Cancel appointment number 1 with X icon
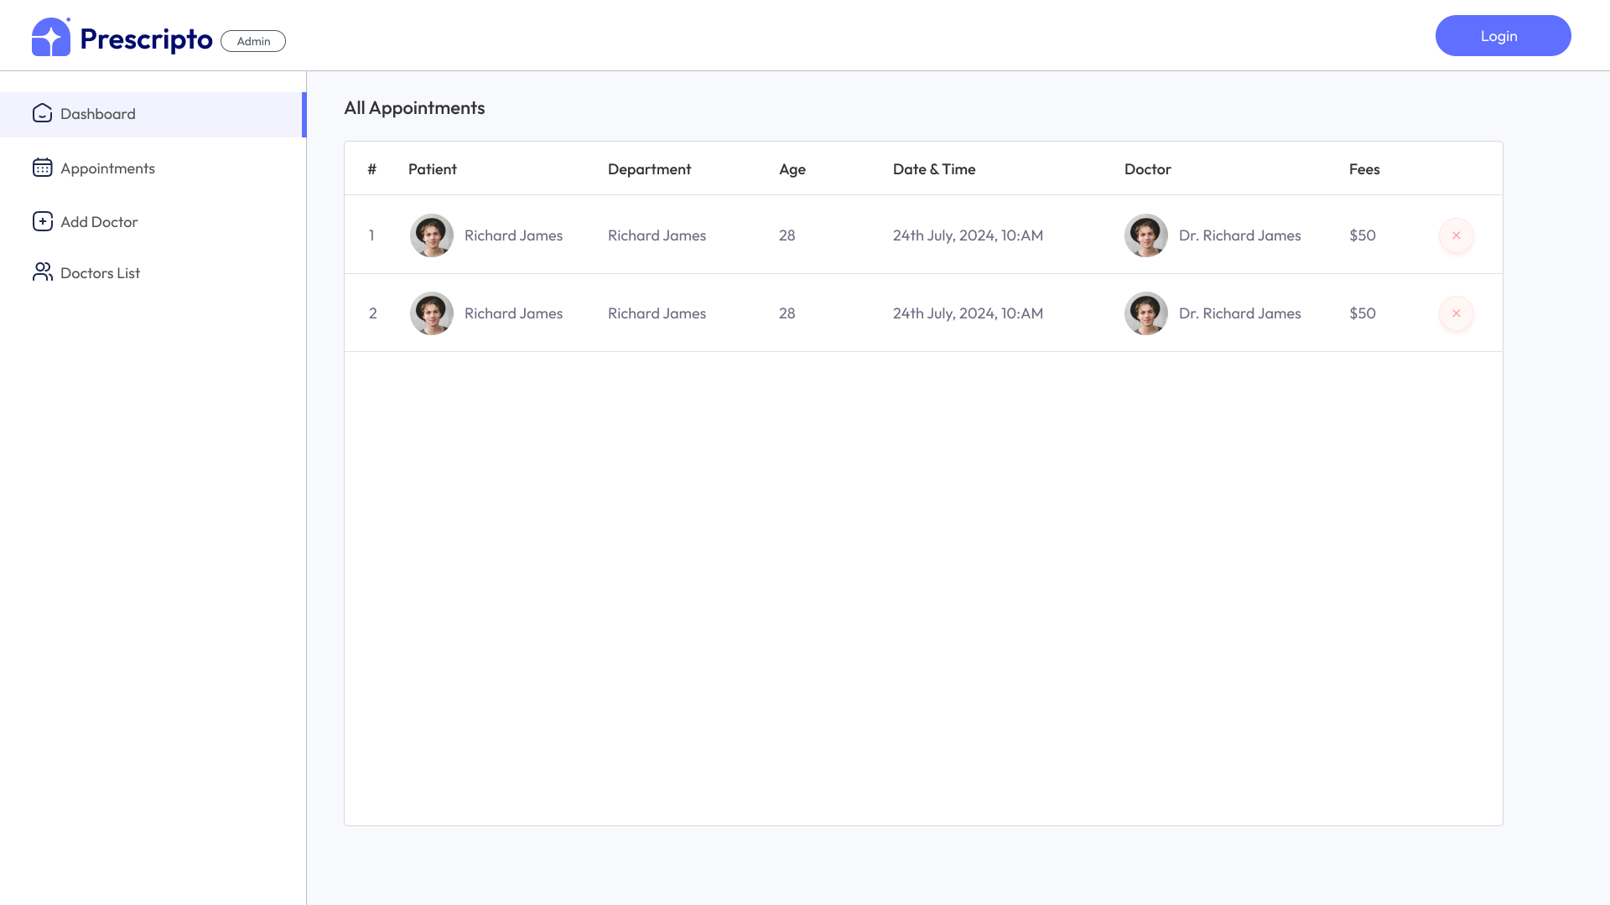 [x=1456, y=235]
